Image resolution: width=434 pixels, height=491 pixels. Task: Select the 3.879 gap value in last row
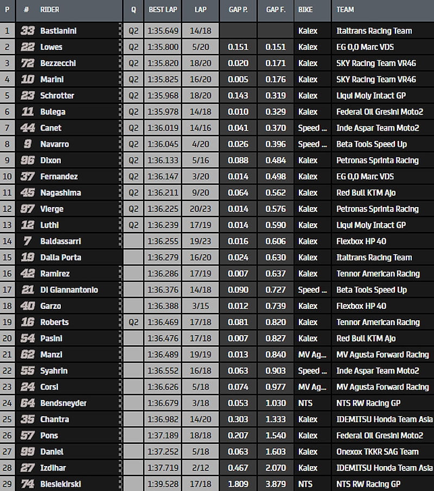tap(276, 484)
